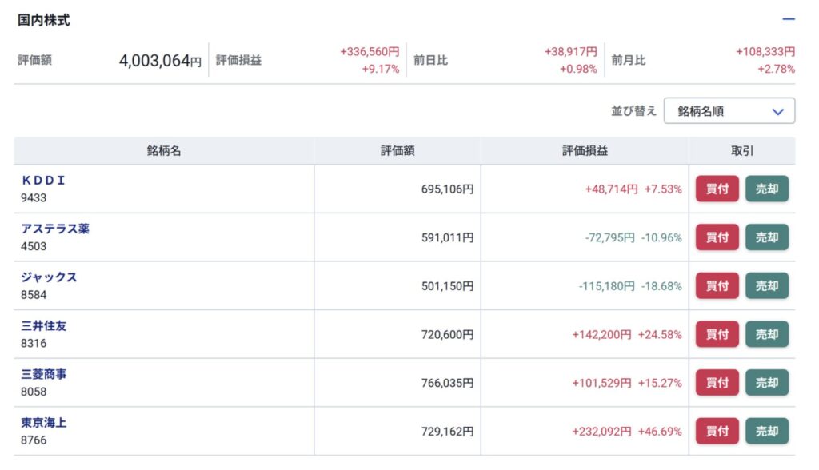Click the total profit percentage +9.17%
The image size is (819, 470).
381,69
